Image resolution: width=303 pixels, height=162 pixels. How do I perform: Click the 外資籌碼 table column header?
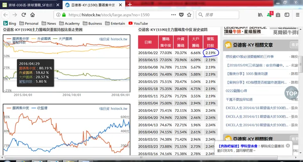181,42
